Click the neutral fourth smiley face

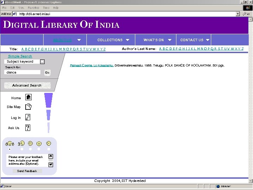tap(39, 144)
